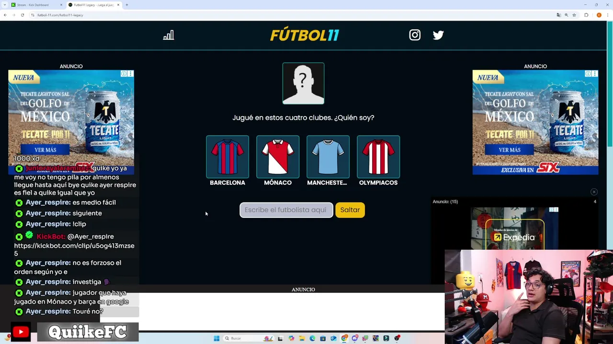Open Chrome taskbar icon
The width and height of the screenshot is (613, 344).
pos(344,338)
